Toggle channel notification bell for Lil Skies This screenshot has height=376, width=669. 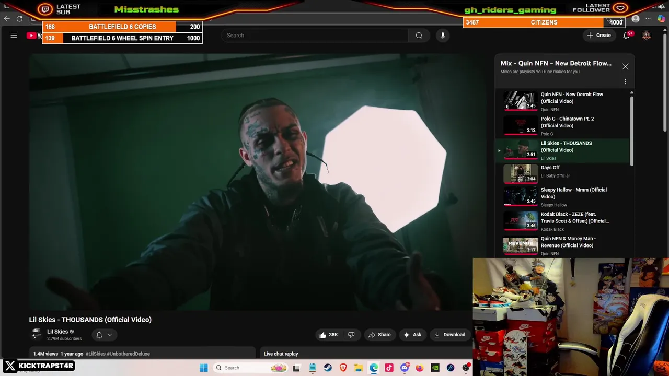(99, 335)
